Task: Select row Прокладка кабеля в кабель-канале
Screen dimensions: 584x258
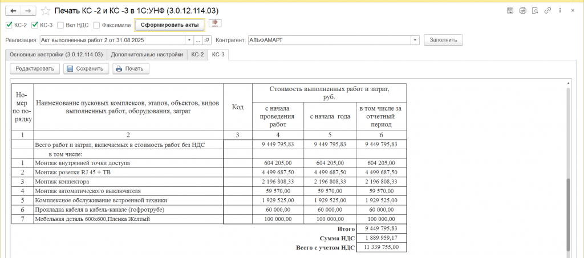Action: point(209,210)
